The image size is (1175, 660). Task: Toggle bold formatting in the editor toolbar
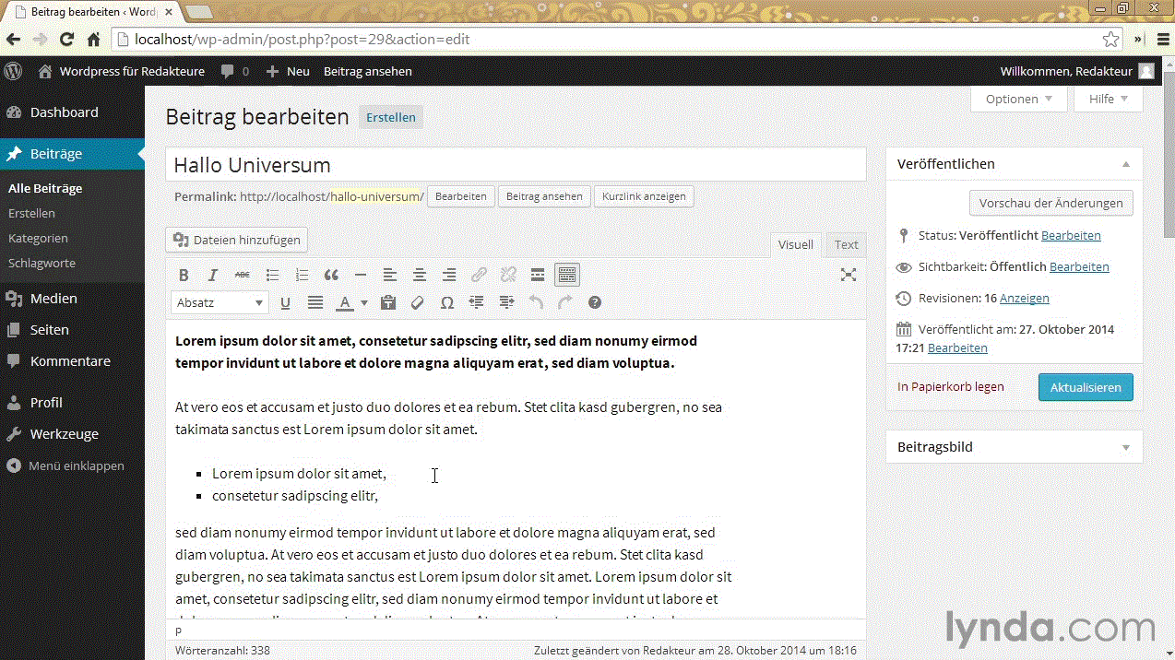184,275
